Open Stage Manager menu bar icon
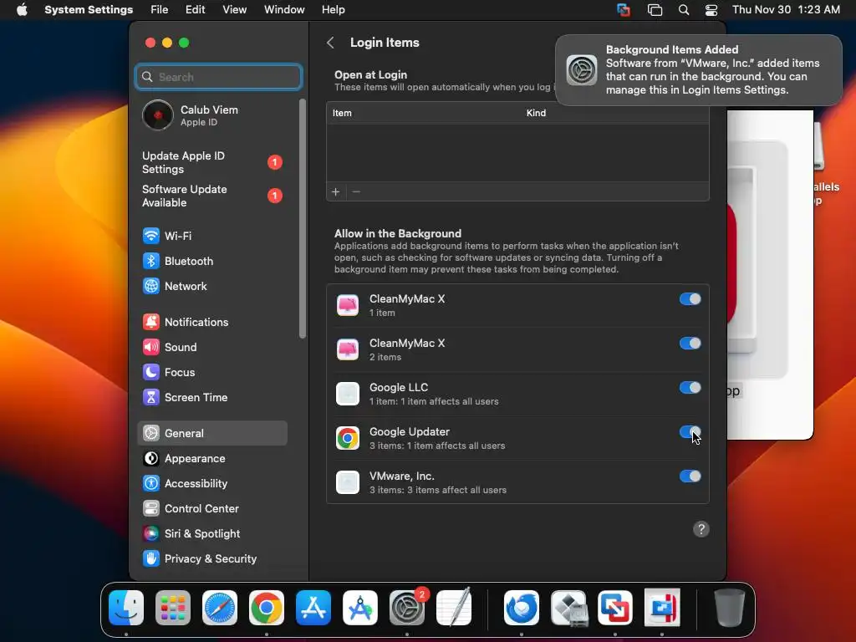 point(655,10)
